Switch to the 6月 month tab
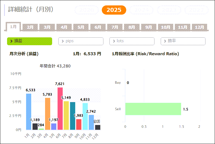This screenshot has height=144, width=215. pos(98,27)
